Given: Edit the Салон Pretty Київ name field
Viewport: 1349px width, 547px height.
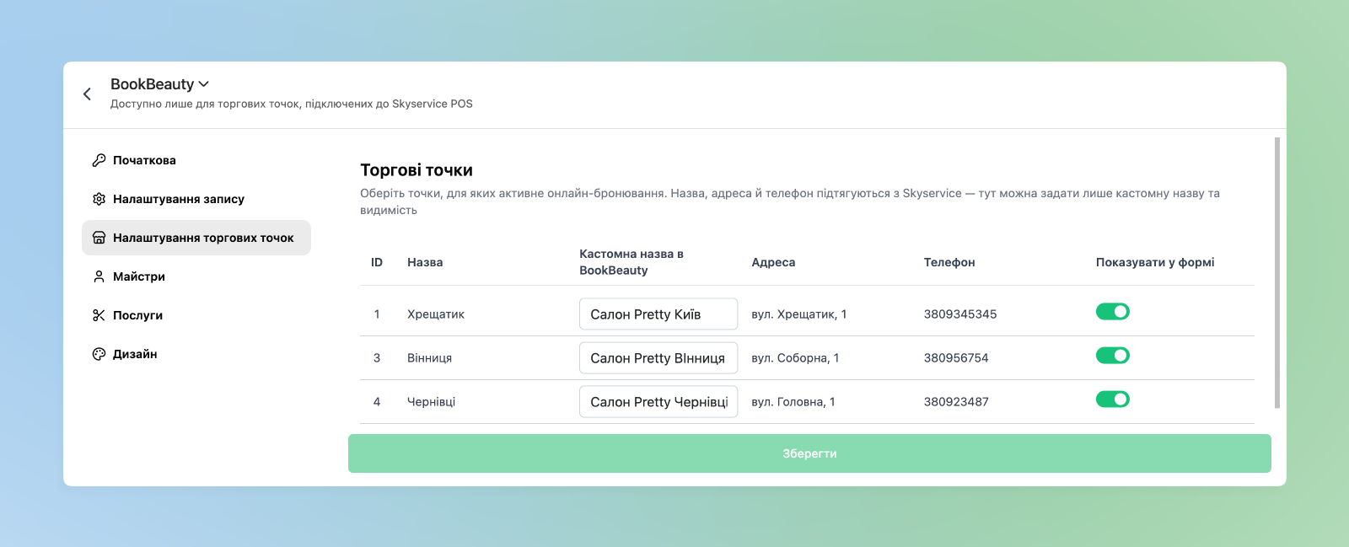Looking at the screenshot, I should click(658, 314).
